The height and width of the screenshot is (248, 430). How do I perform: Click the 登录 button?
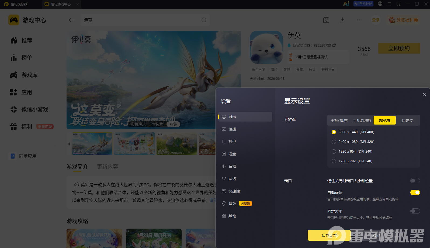(x=376, y=20)
